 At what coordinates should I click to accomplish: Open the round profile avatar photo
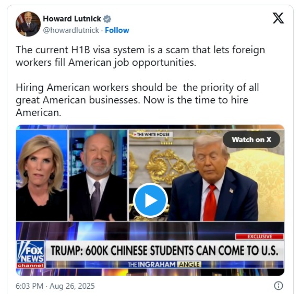click(28, 24)
